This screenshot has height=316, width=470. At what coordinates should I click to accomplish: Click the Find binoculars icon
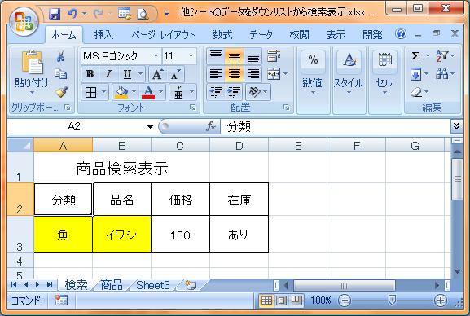pyautogui.click(x=441, y=74)
